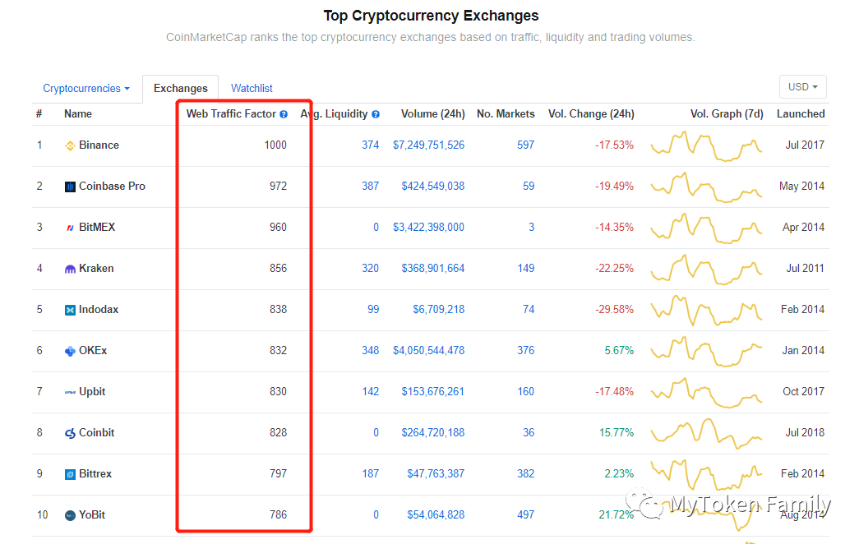Viewport: 859px width, 544px height.
Task: Click the Coinbit logo icon
Action: pos(70,433)
